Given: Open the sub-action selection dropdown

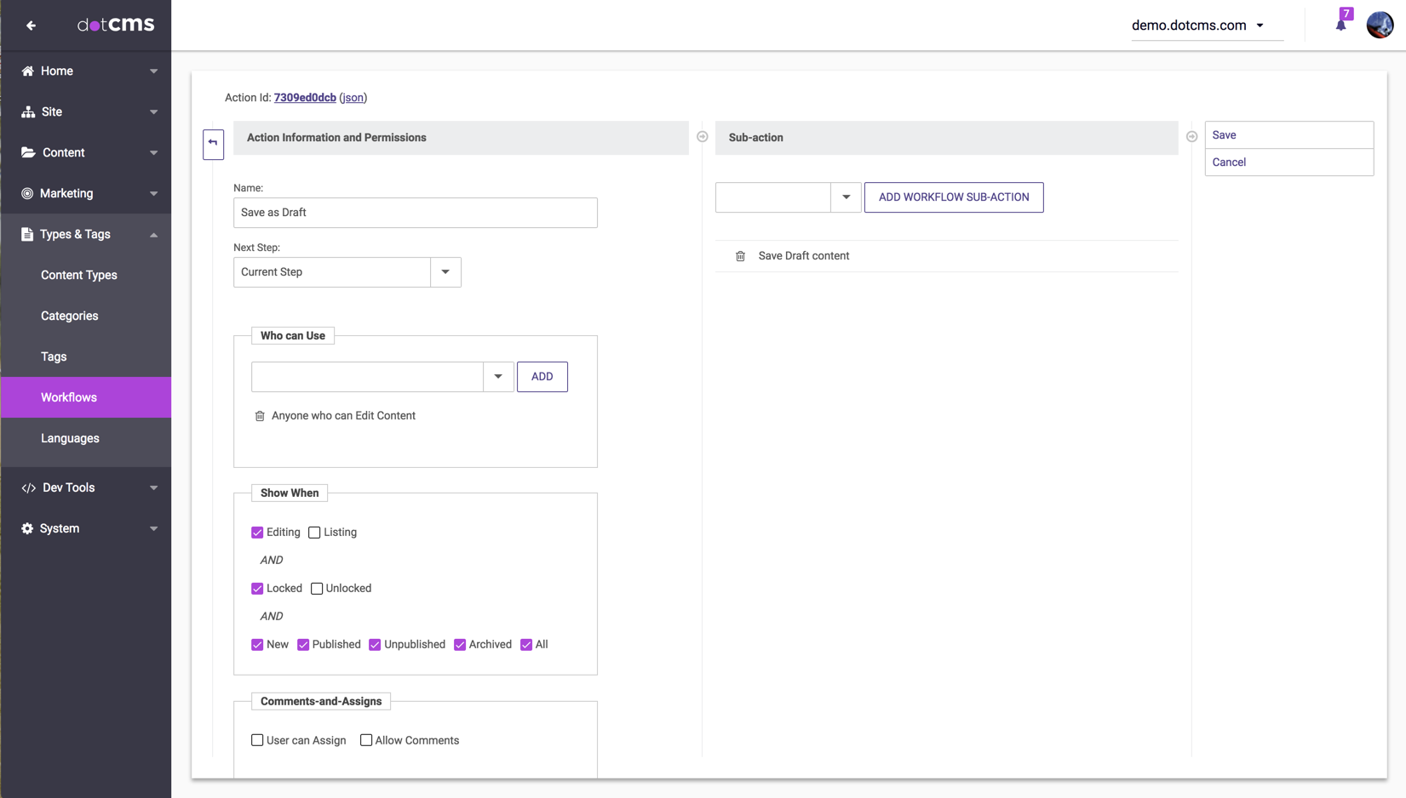Looking at the screenshot, I should point(846,197).
